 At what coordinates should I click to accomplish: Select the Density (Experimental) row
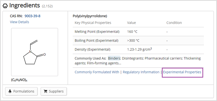[x=138, y=49]
